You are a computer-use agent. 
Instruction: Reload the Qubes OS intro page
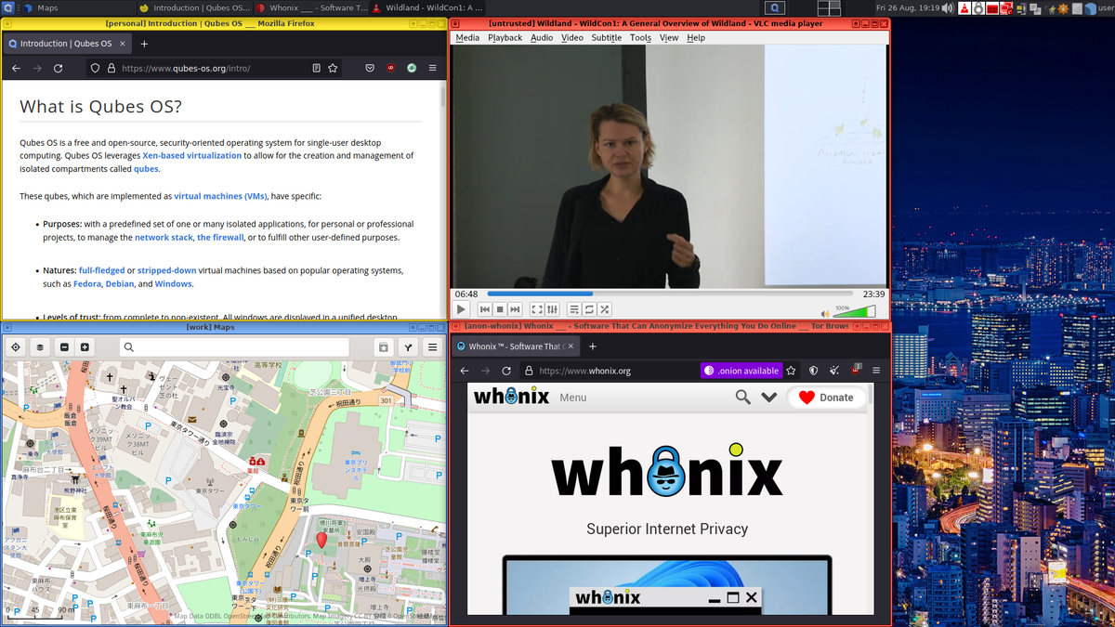click(x=58, y=68)
